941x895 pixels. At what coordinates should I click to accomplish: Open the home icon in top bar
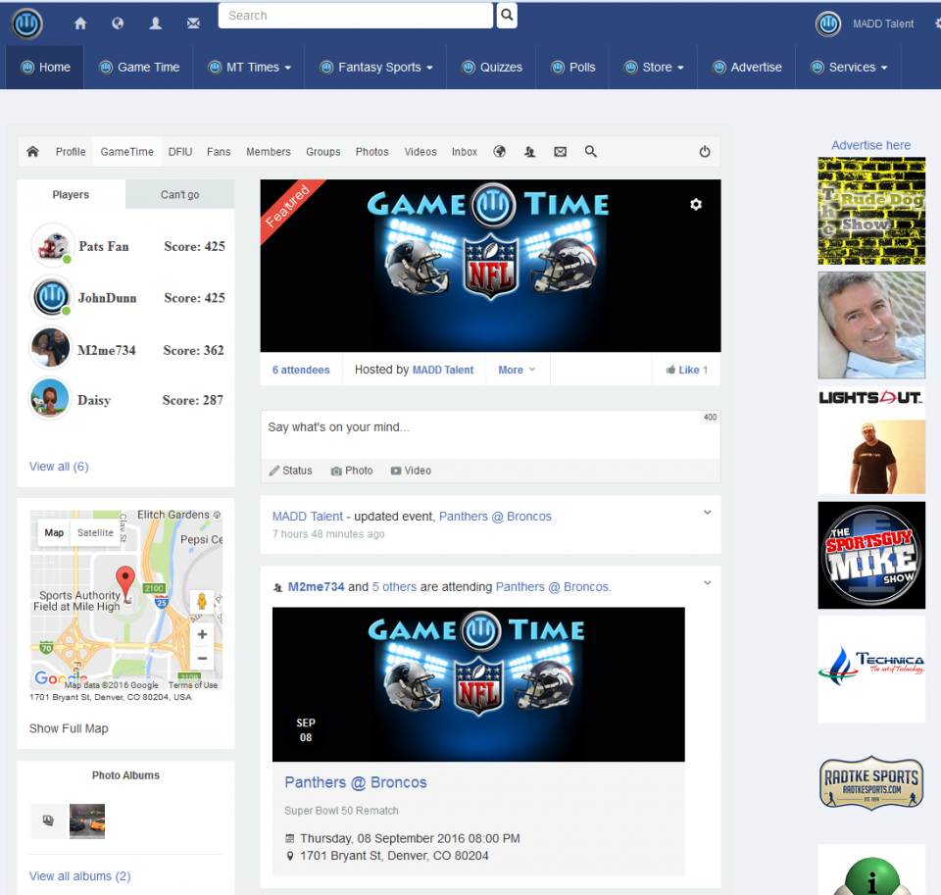pos(80,24)
